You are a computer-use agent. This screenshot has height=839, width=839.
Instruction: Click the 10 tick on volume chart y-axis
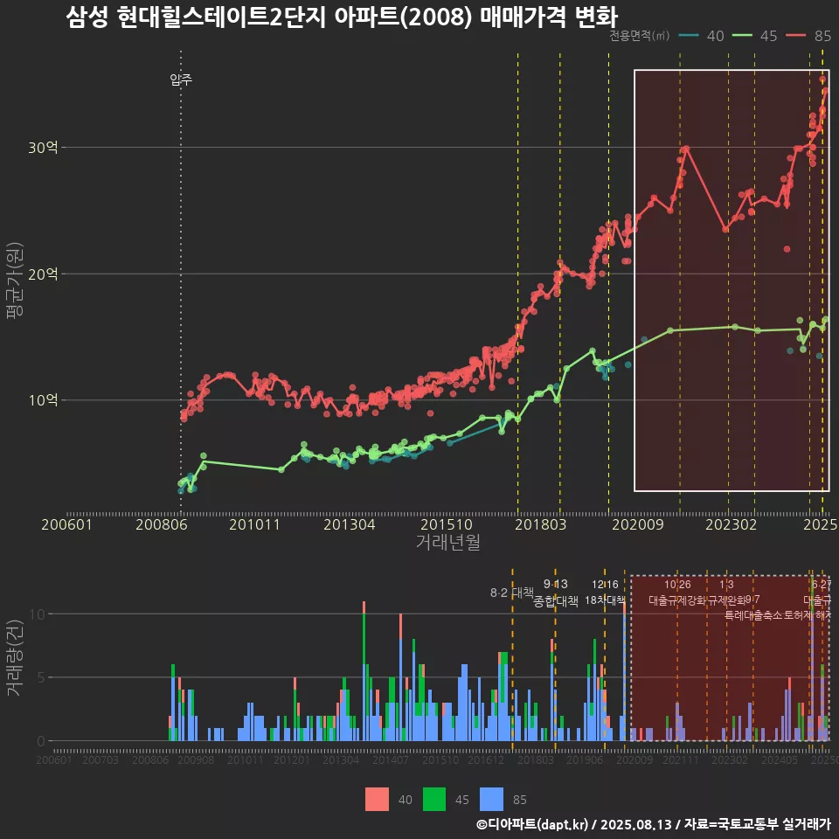click(38, 614)
